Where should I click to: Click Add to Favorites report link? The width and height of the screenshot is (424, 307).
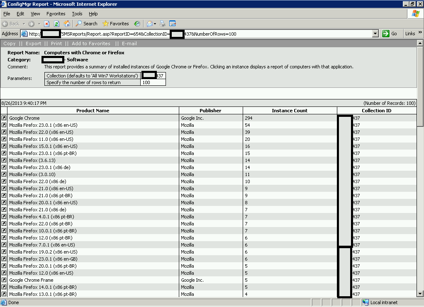click(x=91, y=44)
